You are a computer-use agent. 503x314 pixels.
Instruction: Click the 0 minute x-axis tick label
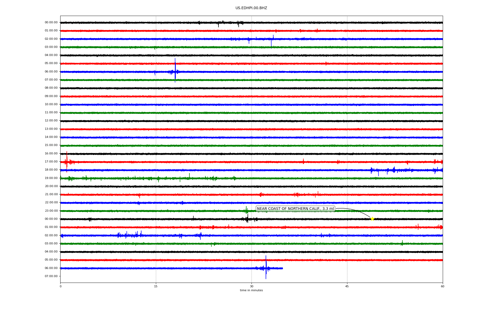[61, 286]
